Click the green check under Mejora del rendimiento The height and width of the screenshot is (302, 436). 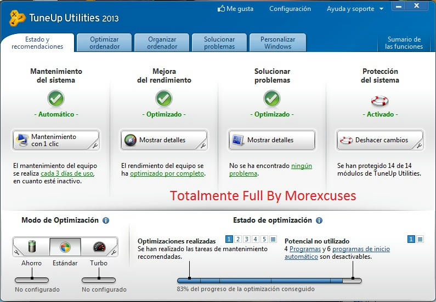(x=164, y=98)
